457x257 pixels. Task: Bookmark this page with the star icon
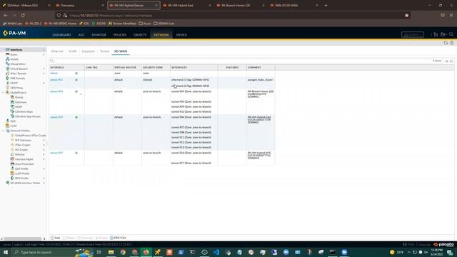coord(406,15)
